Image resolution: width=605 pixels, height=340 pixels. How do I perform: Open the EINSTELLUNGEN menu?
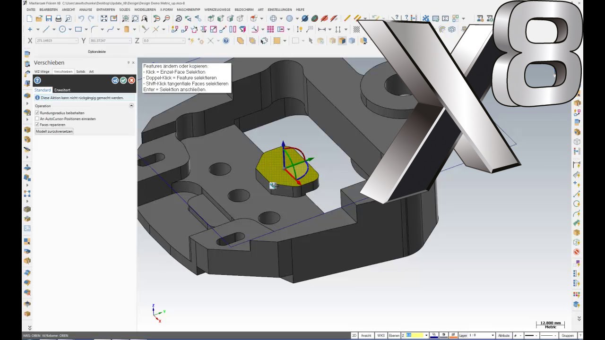tap(280, 9)
